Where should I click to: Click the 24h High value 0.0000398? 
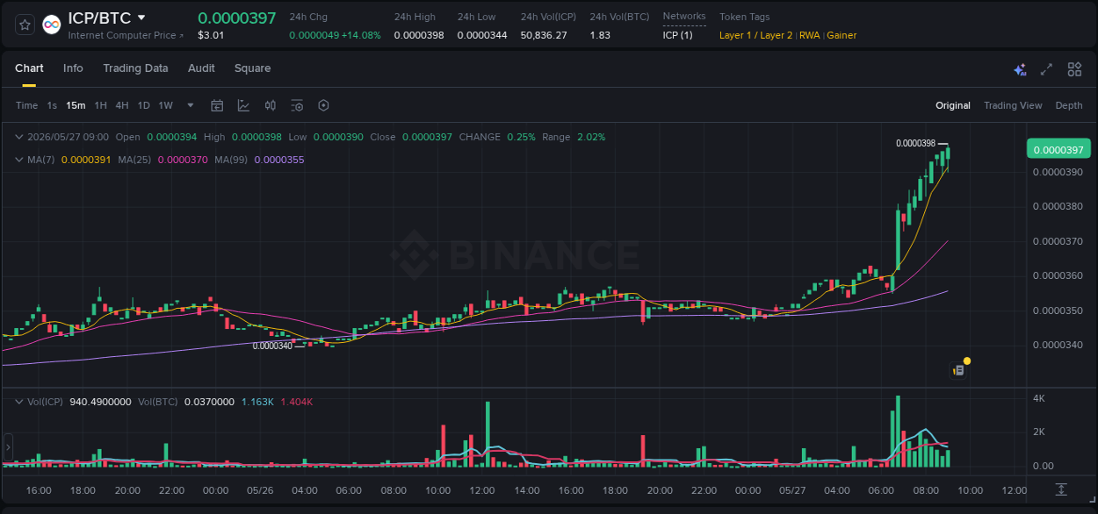point(419,35)
